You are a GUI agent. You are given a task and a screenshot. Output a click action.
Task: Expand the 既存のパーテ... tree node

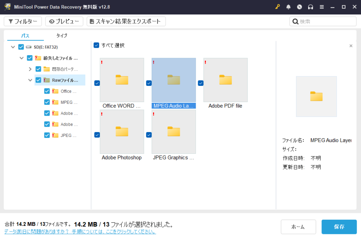pos(30,69)
